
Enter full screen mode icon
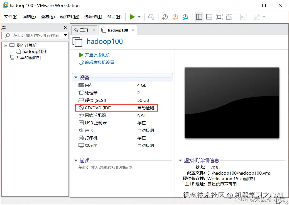click(219, 17)
